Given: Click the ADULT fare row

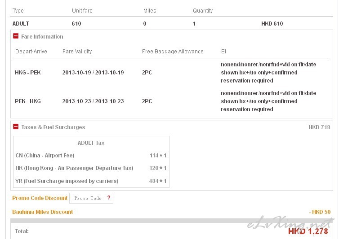Looking at the screenshot, I should coord(172,23).
